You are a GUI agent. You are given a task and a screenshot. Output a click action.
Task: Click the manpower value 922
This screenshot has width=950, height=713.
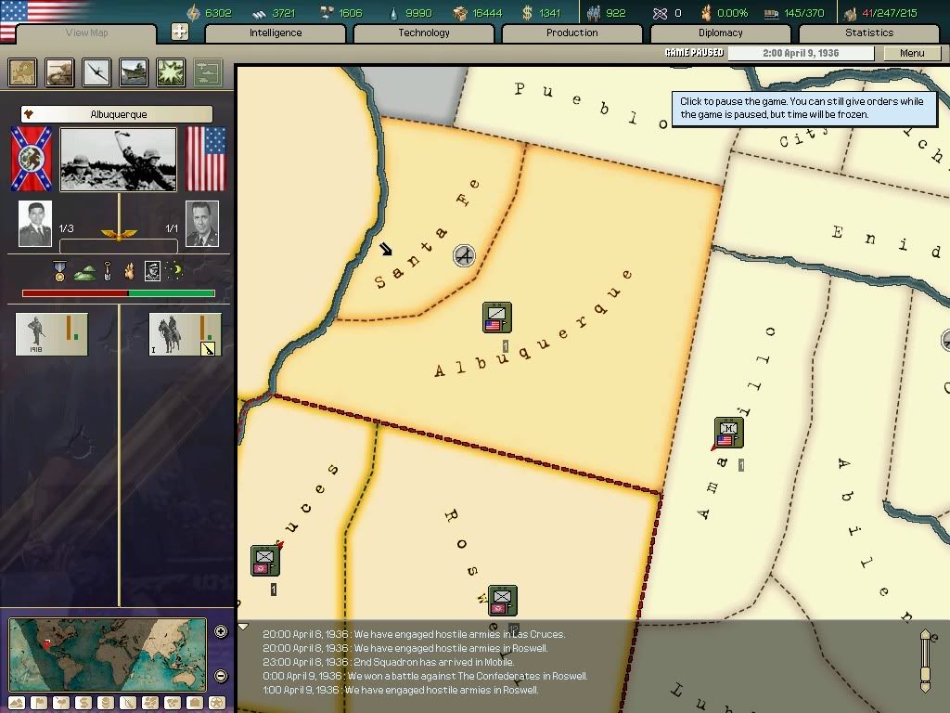(x=616, y=13)
